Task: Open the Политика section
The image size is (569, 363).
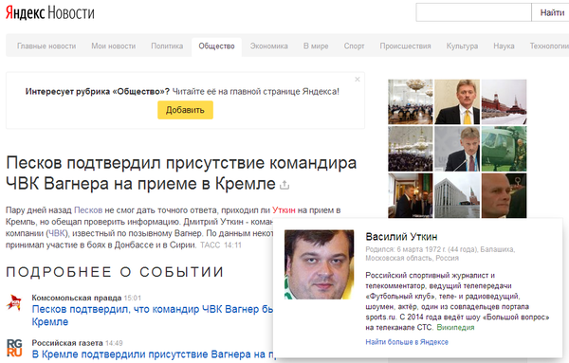Action: (x=167, y=46)
